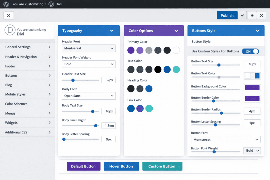Open the Additional CSS section
Viewport: 270px width, 180px height.
(27, 132)
